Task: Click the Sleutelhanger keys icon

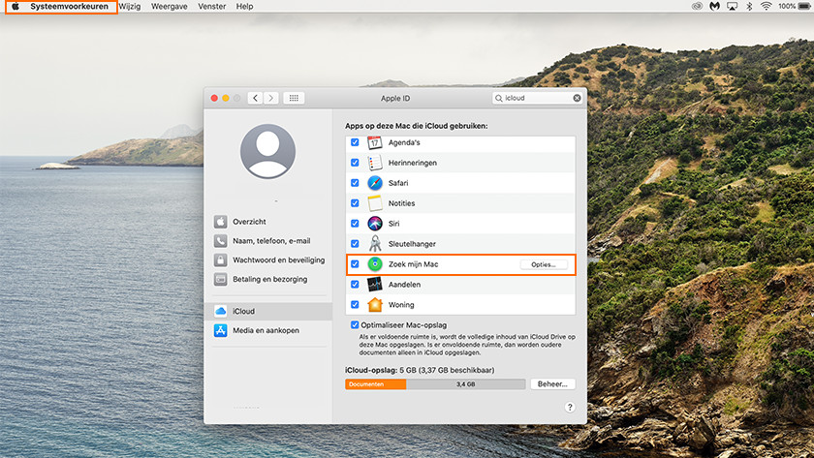Action: [x=375, y=244]
